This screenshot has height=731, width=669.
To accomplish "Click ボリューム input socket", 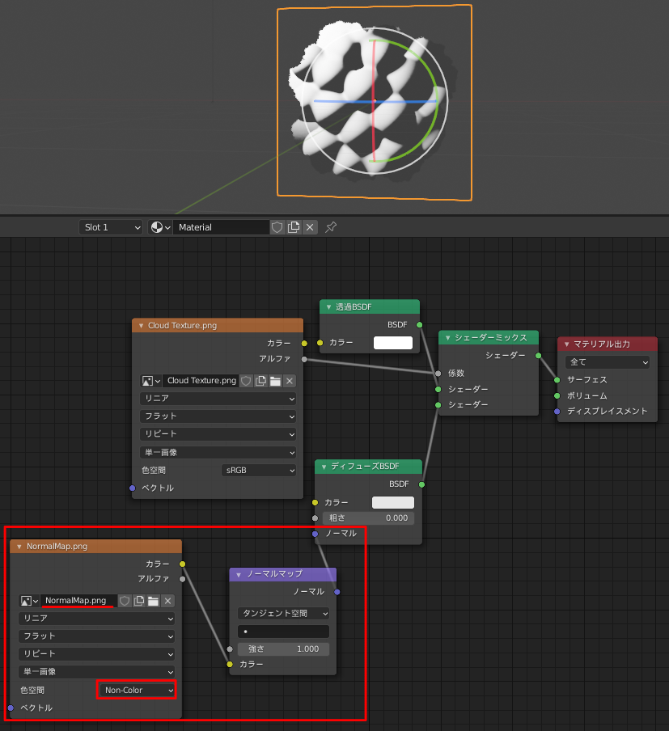I will (x=557, y=395).
